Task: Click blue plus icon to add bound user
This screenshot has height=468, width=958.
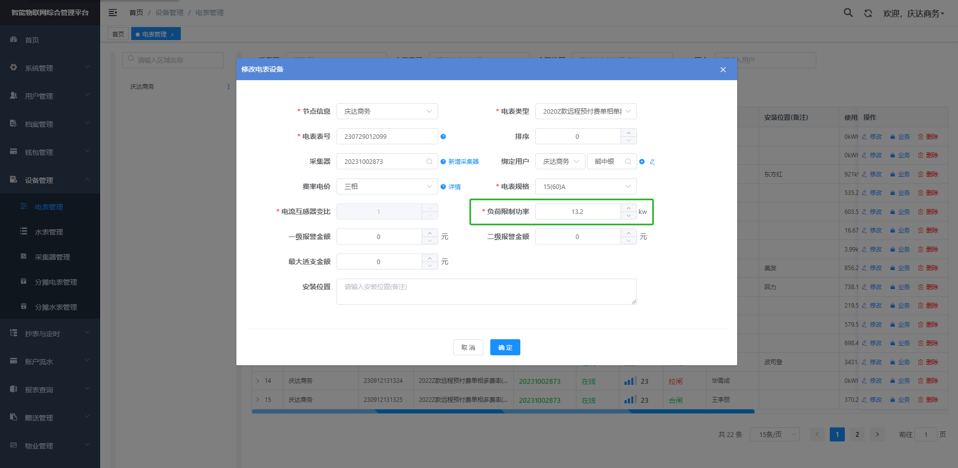Action: tap(642, 161)
